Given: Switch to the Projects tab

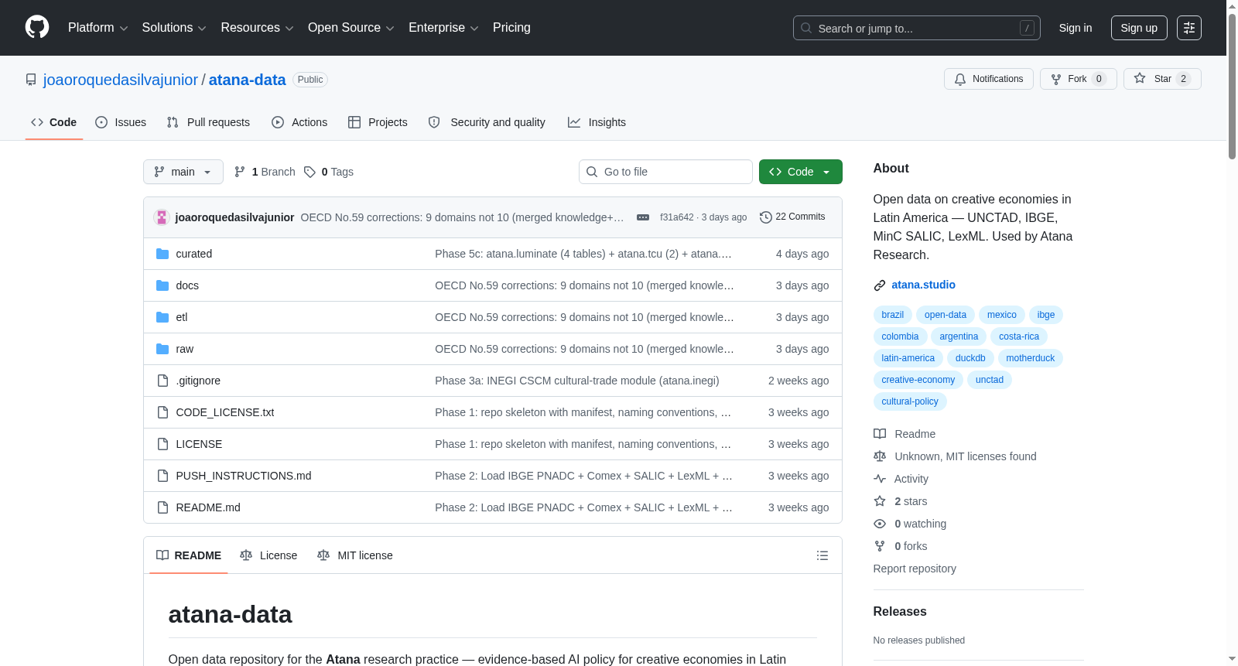Looking at the screenshot, I should point(378,122).
